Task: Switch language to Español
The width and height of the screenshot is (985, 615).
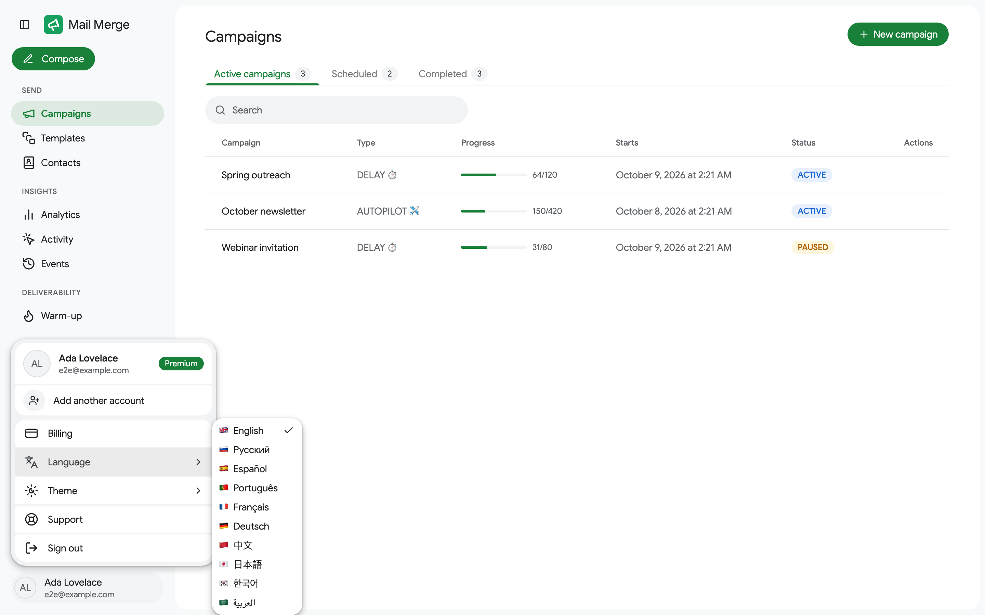Action: (257, 468)
